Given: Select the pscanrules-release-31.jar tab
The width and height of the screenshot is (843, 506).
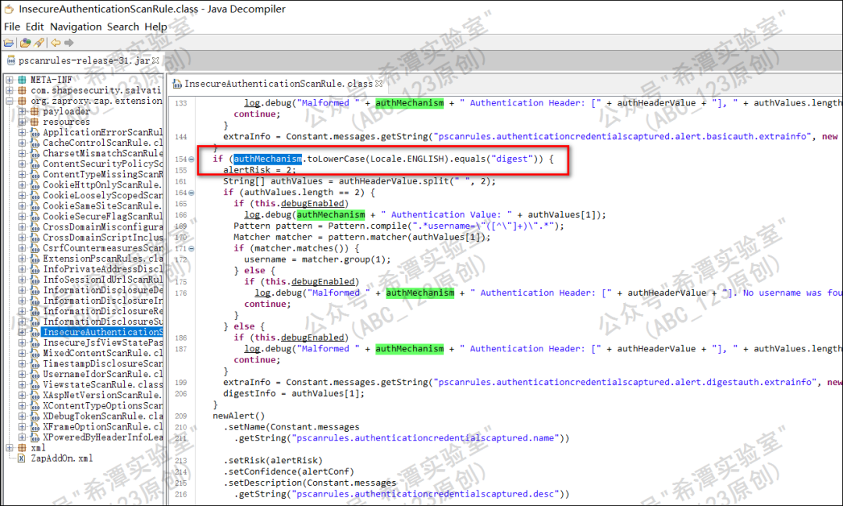Looking at the screenshot, I should (84, 61).
